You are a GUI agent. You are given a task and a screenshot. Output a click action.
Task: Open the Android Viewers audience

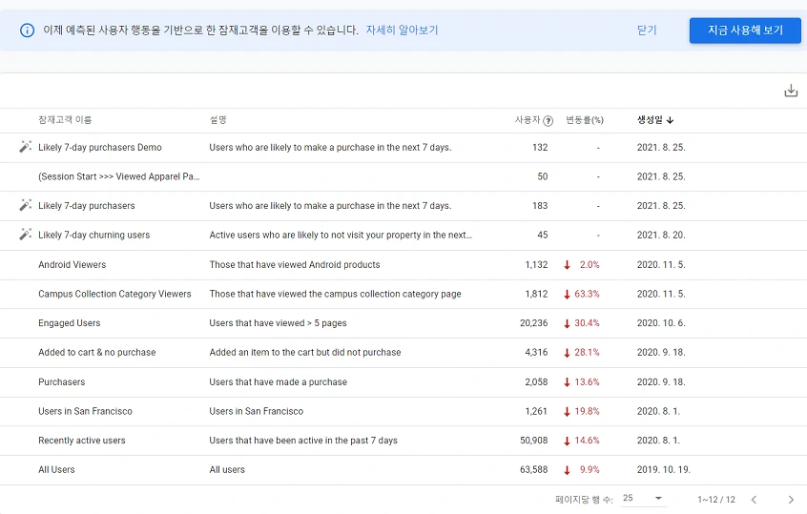72,264
